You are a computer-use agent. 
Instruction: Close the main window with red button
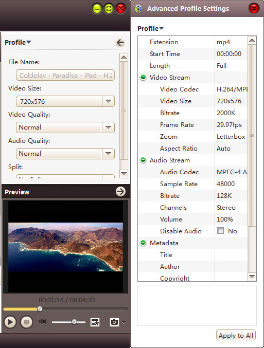tap(121, 9)
